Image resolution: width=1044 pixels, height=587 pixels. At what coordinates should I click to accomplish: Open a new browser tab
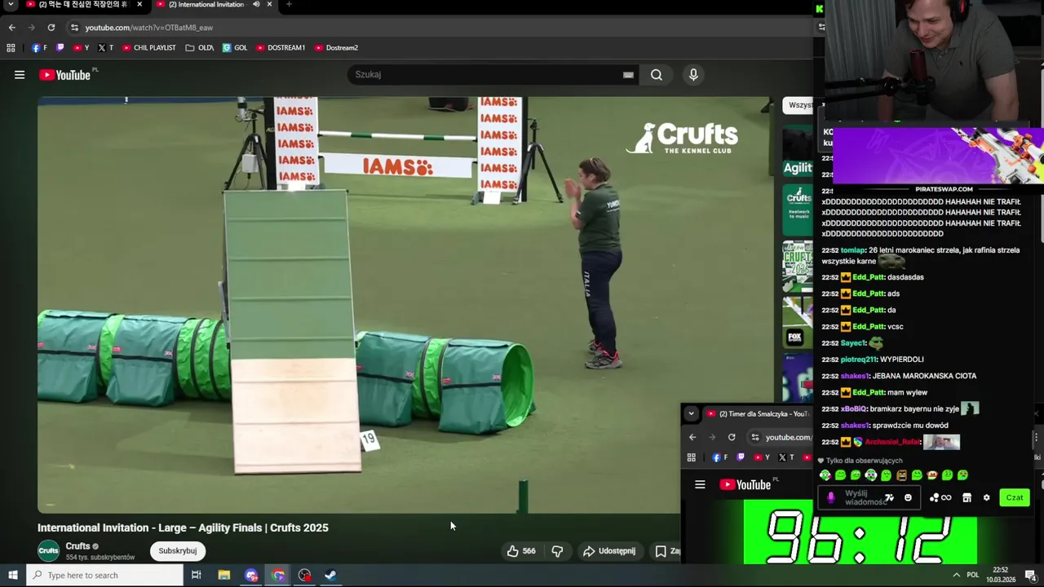point(289,5)
